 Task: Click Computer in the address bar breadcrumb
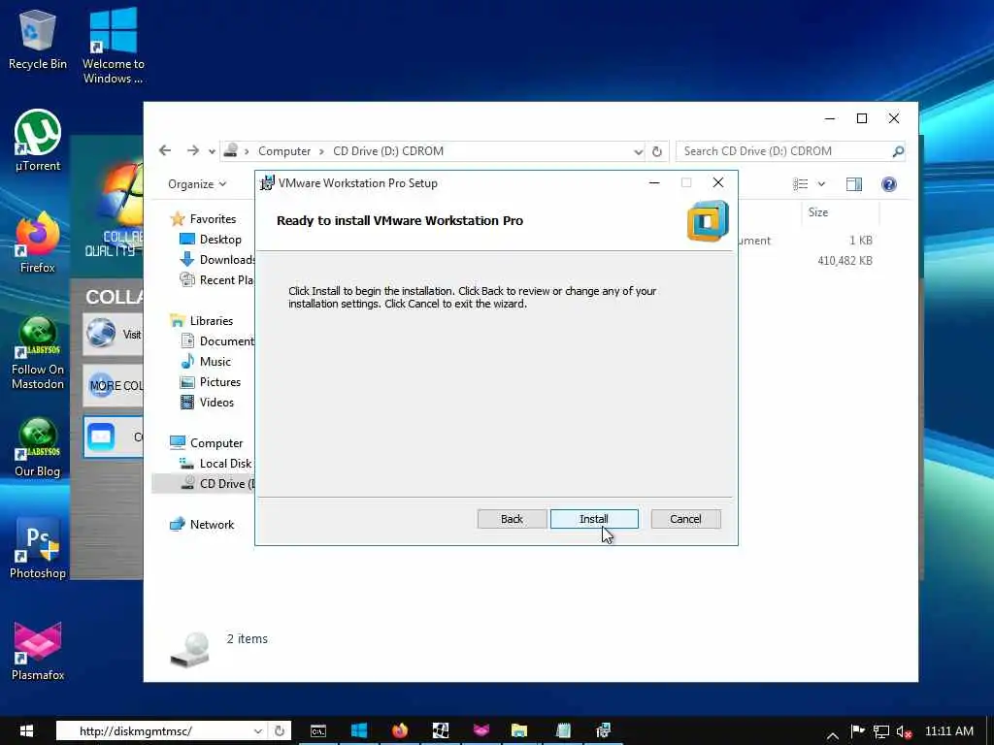pos(284,150)
